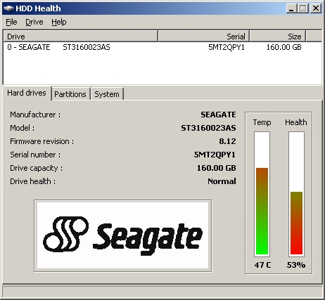Sort list by Serial column header
Image resolution: width=325 pixels, height=300 pixels.
(x=203, y=37)
